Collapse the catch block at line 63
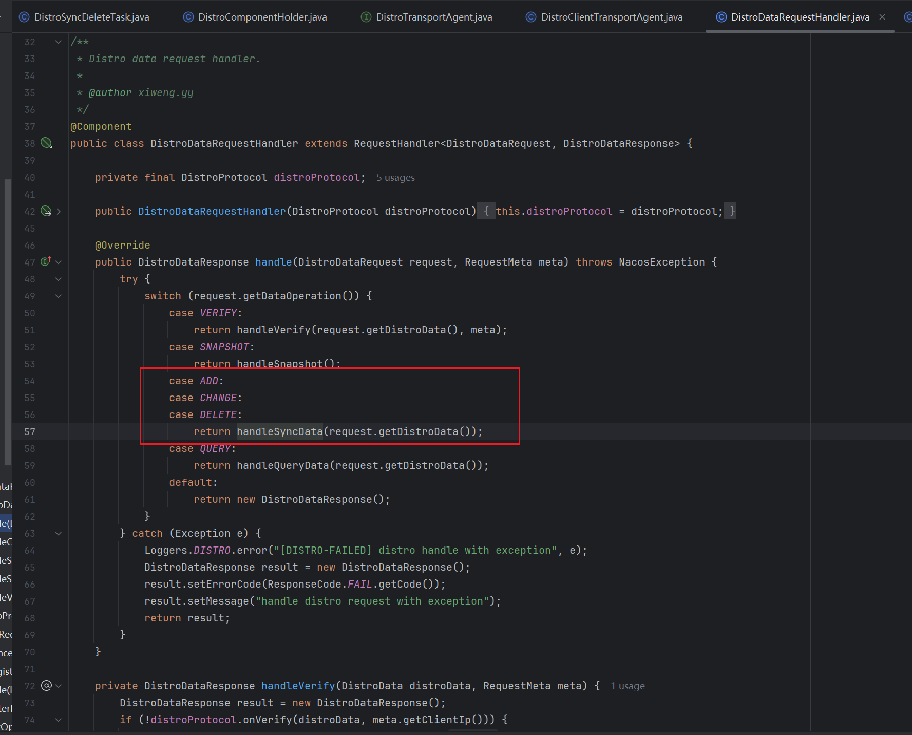 (x=59, y=533)
